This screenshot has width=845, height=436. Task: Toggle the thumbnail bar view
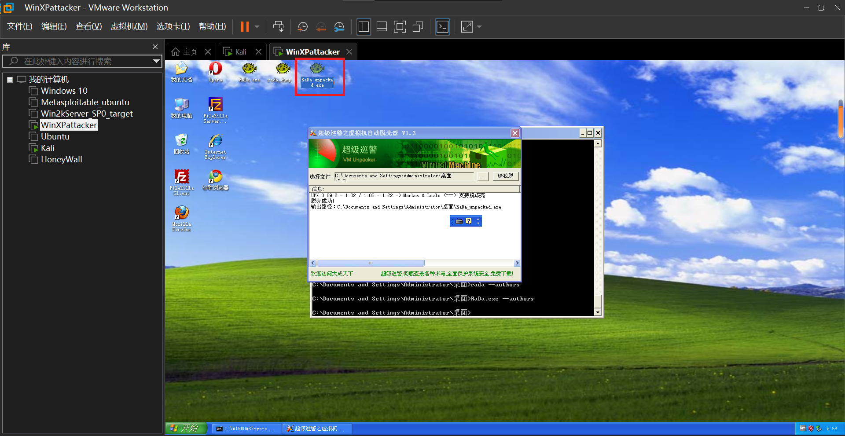tap(382, 27)
